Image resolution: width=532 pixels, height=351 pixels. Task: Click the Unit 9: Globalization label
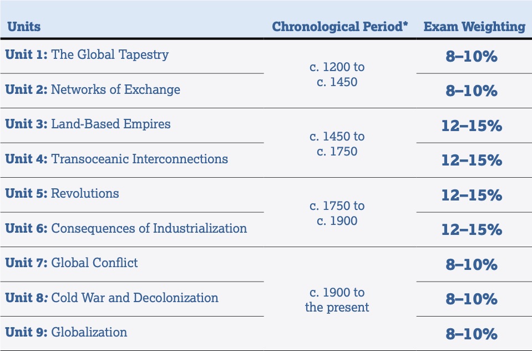point(66,333)
